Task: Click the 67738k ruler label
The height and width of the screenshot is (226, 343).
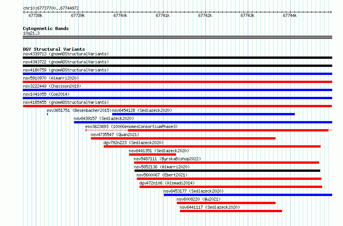Action: click(35, 15)
